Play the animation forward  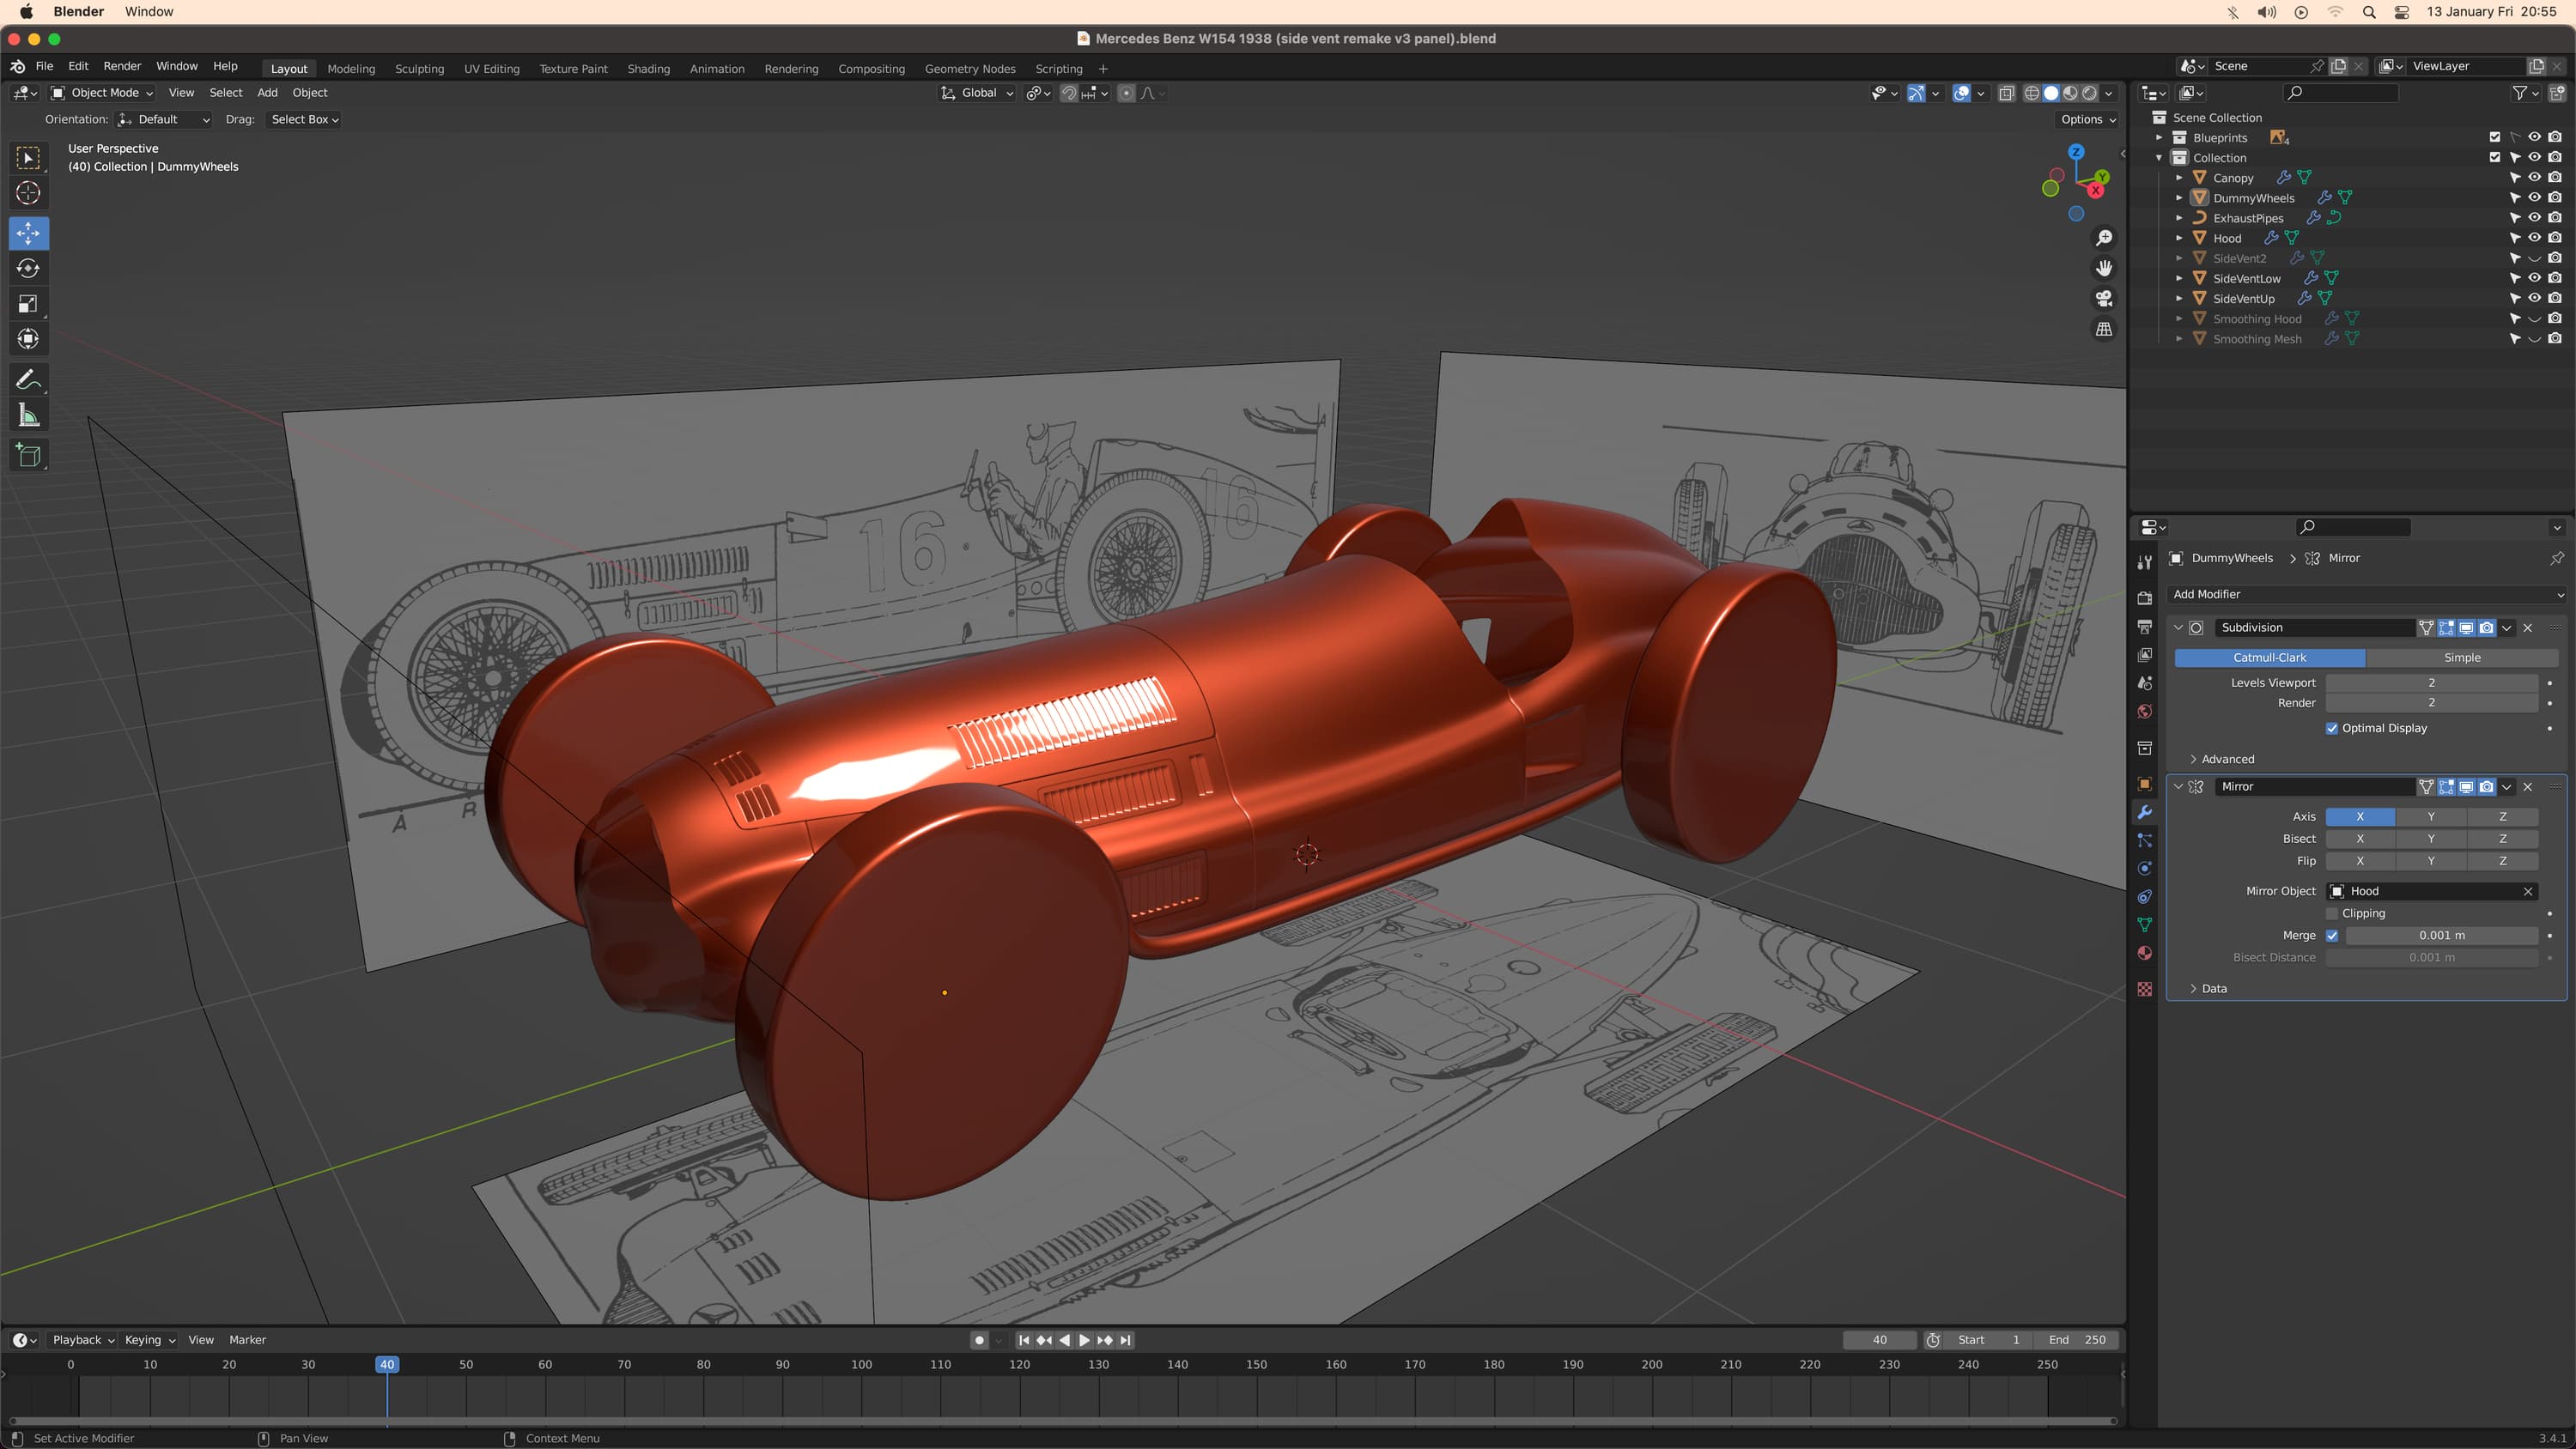pos(1084,1340)
